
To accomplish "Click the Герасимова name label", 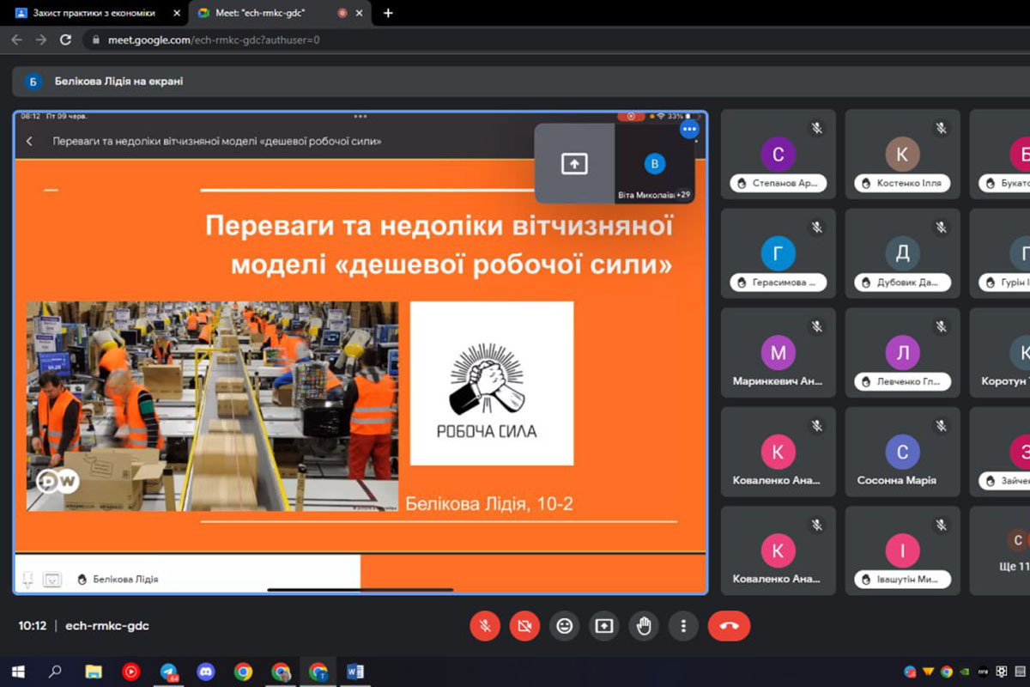I will click(x=779, y=282).
